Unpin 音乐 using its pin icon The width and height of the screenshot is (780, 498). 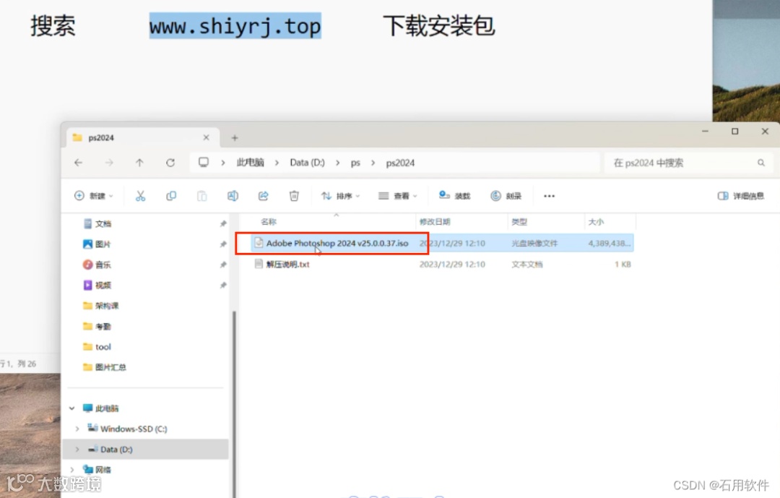pos(223,265)
